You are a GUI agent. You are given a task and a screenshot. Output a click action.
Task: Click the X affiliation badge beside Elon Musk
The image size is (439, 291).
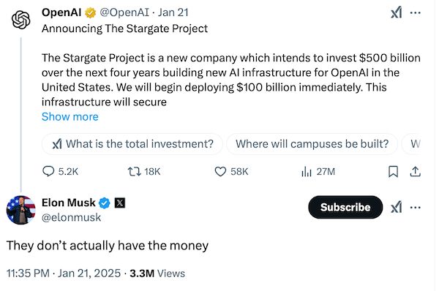click(x=120, y=203)
